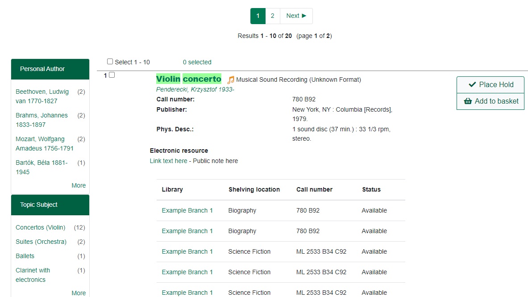Screen dimensions: 528x297
Task: Click the Place Hold checkmark button
Action: pos(490,85)
